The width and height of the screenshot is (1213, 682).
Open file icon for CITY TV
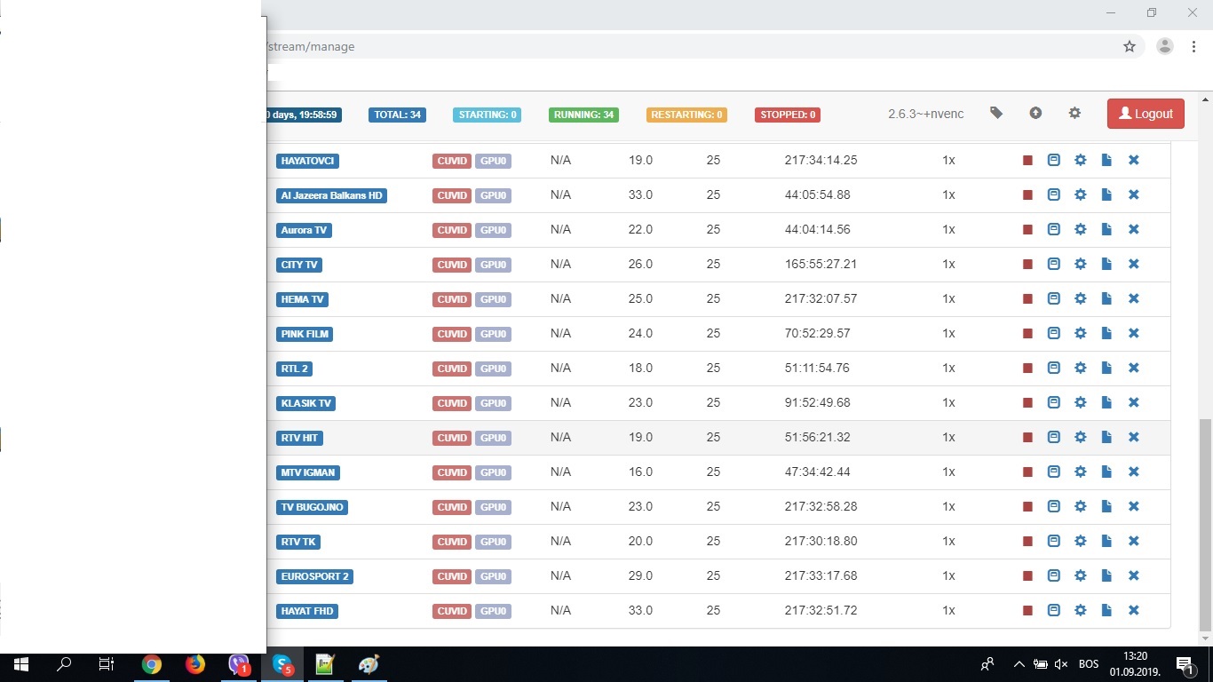pyautogui.click(x=1106, y=264)
